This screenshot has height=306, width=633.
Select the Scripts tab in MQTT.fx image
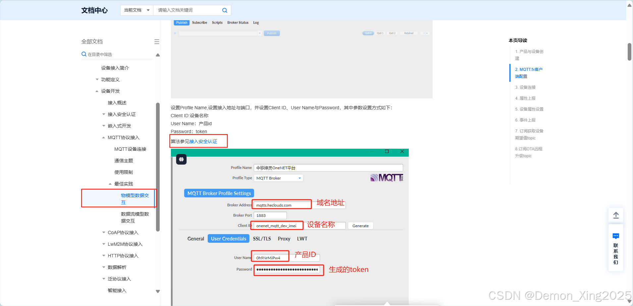point(217,23)
